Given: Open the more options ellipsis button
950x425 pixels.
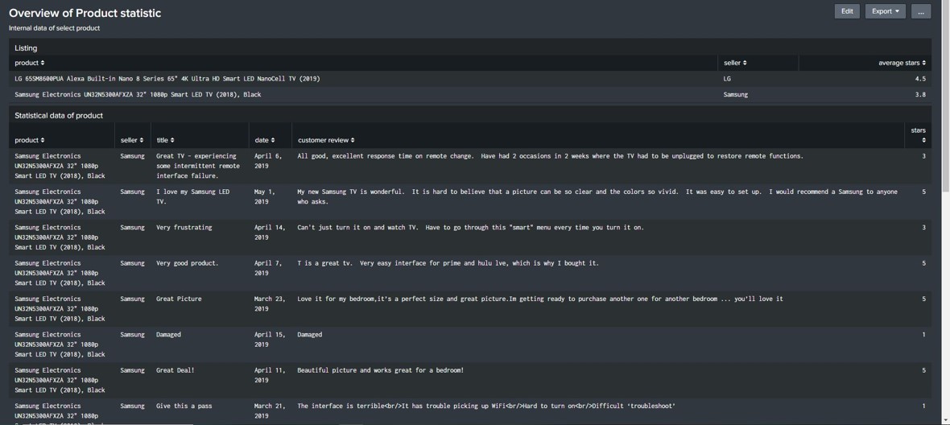Looking at the screenshot, I should click(920, 11).
